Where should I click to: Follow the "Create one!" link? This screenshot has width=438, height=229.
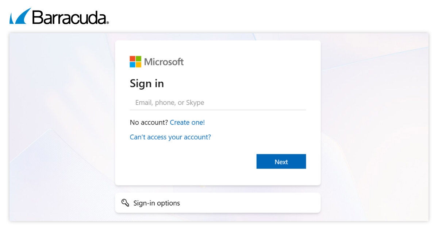click(187, 123)
